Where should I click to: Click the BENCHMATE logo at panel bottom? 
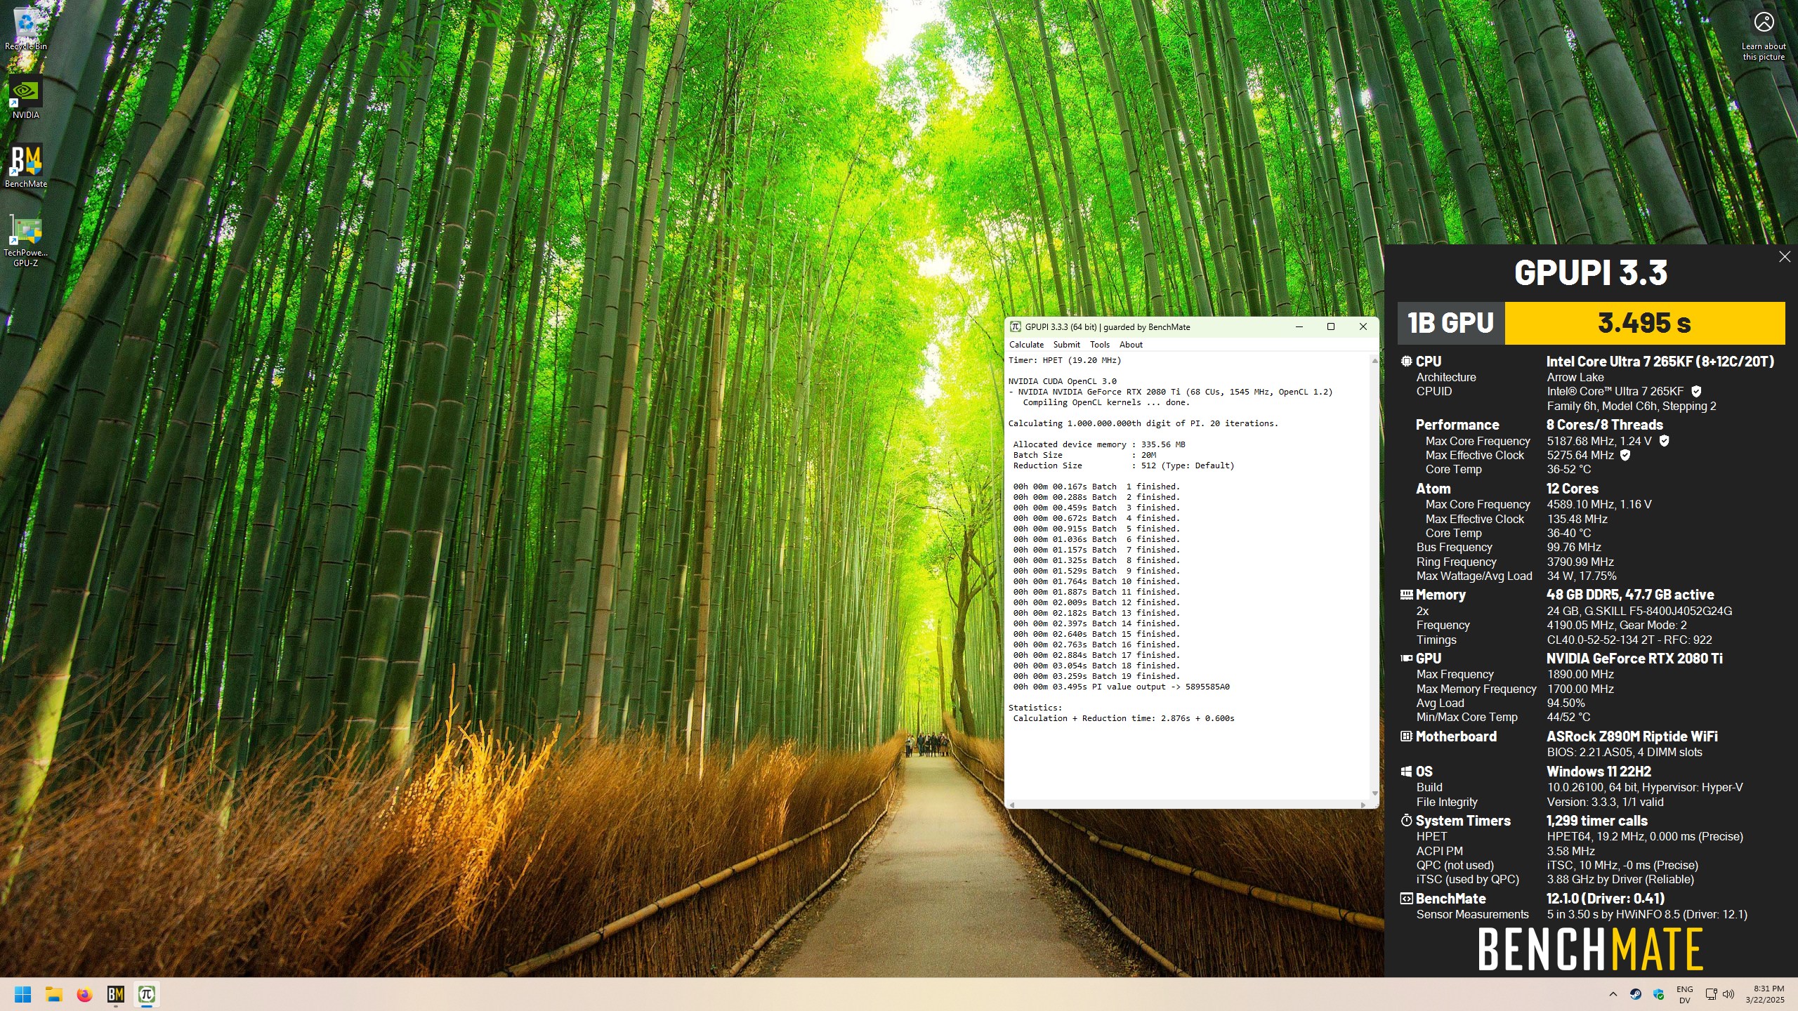tap(1590, 949)
